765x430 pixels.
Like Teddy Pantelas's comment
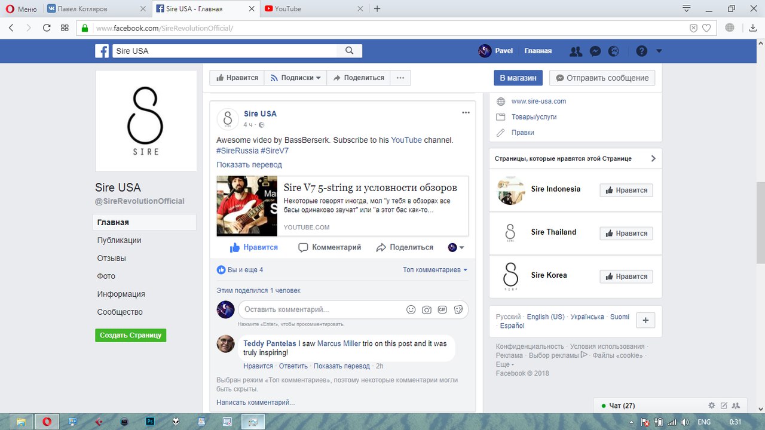[x=258, y=366]
